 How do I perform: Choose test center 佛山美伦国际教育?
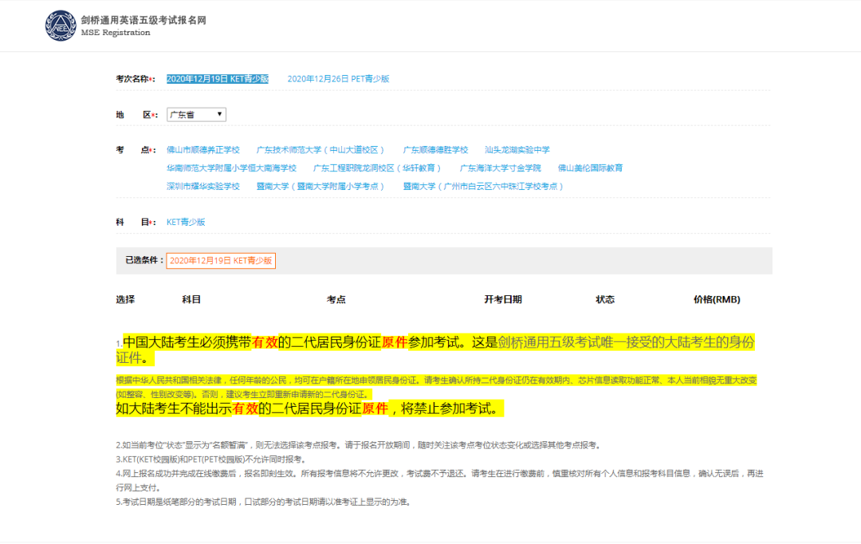(590, 168)
